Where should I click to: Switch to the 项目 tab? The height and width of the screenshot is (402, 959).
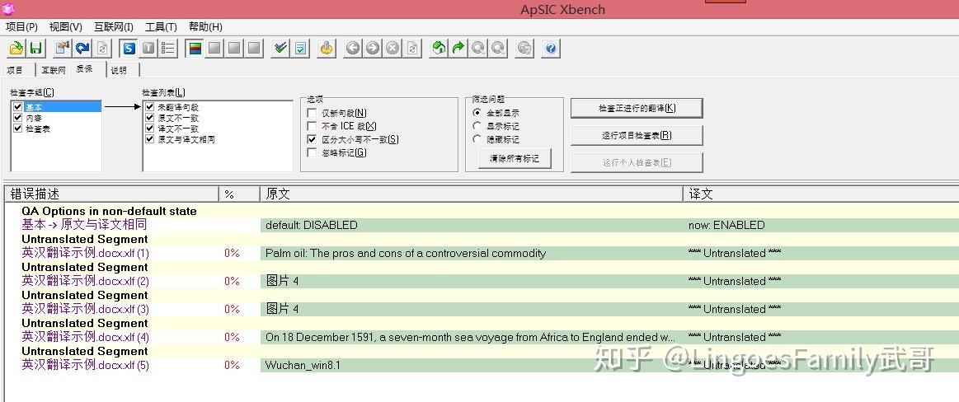16,70
